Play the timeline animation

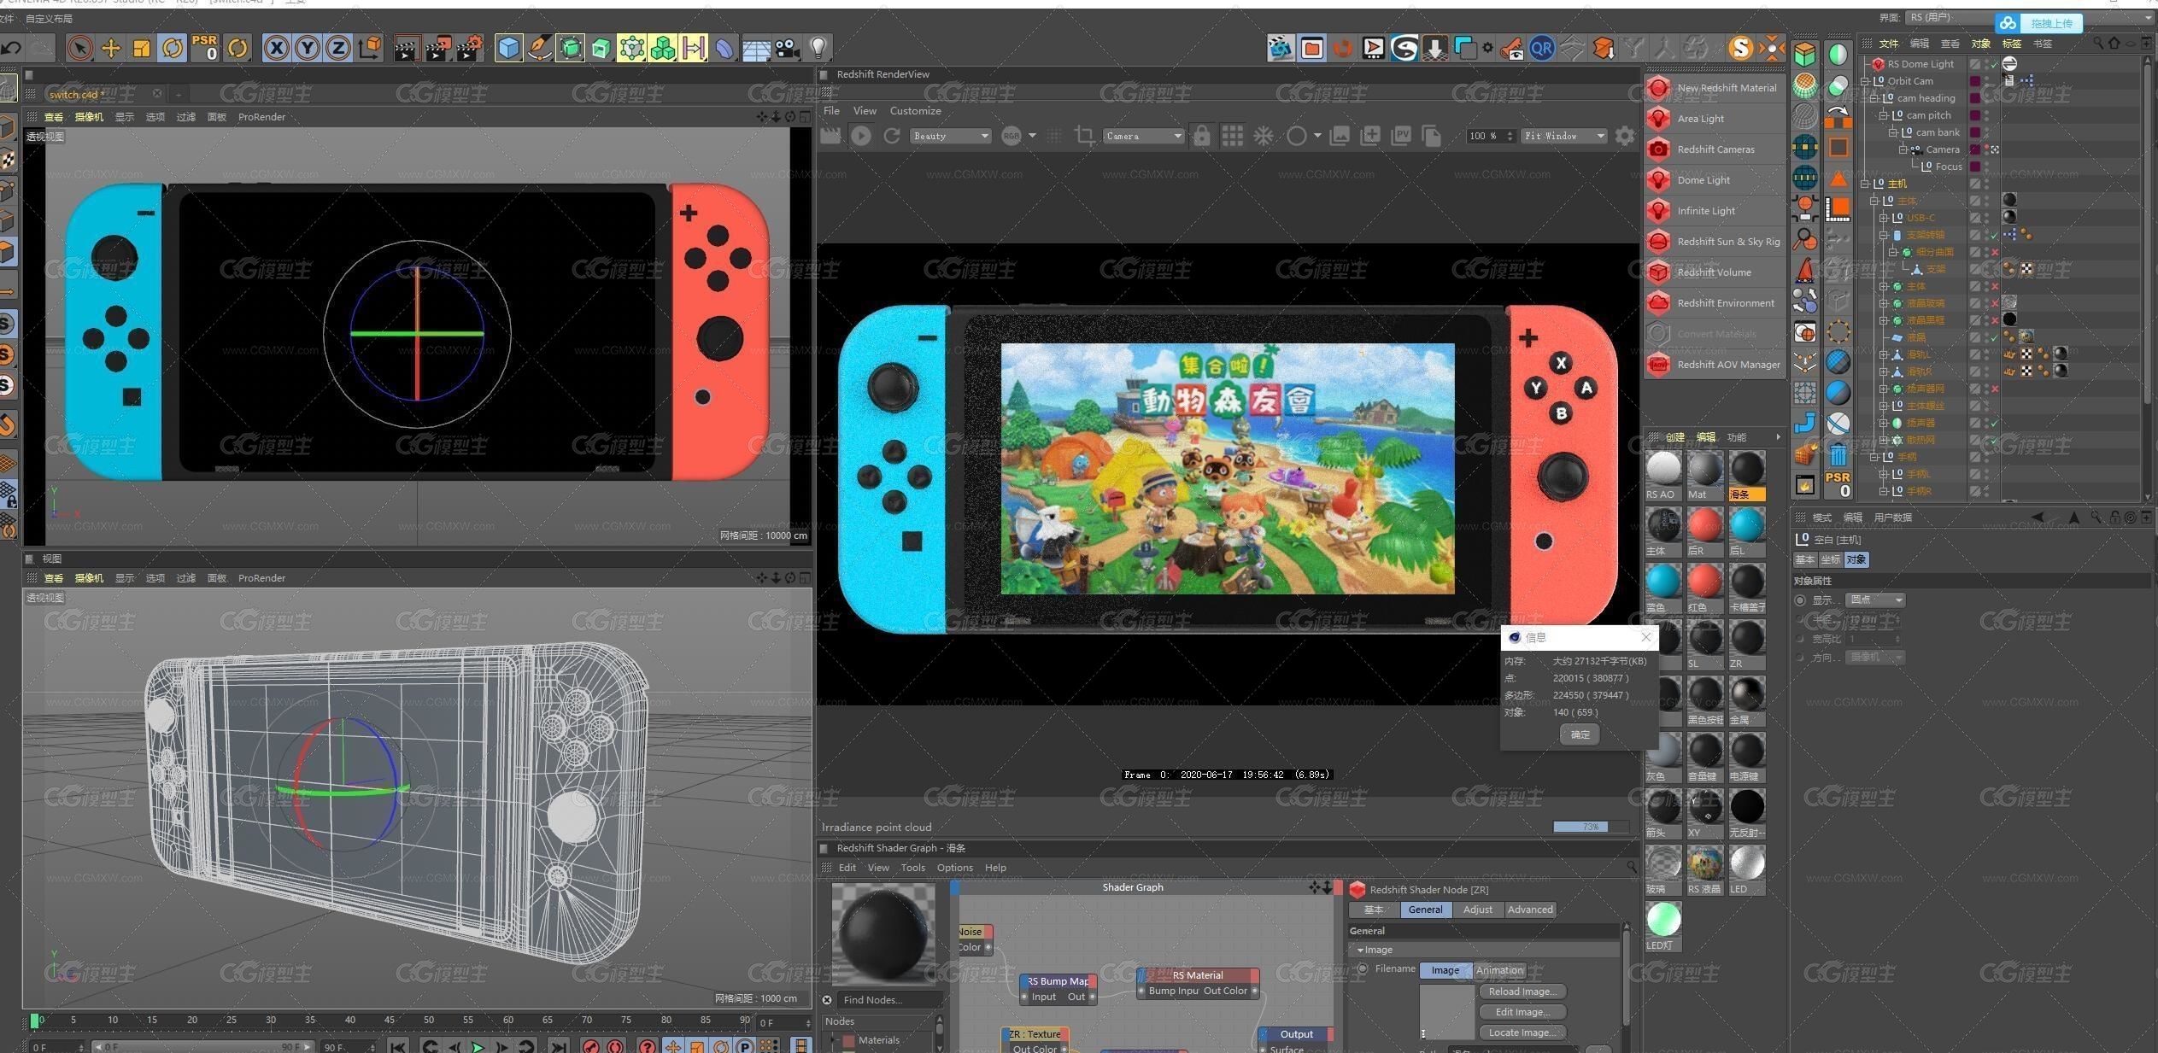(x=478, y=1046)
